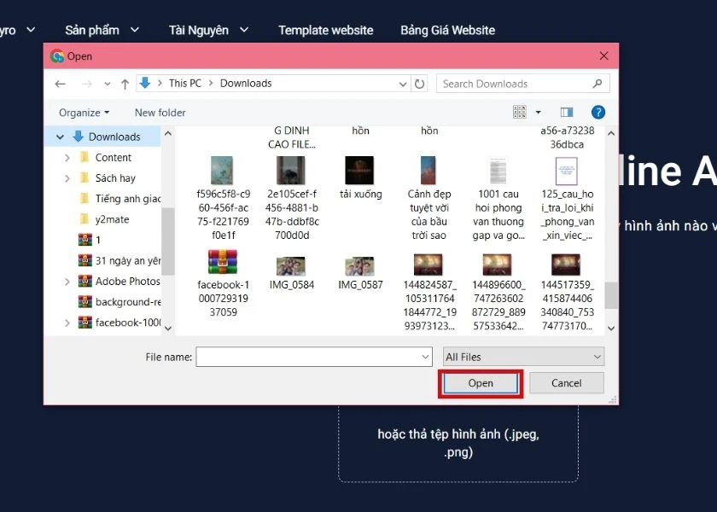The height and width of the screenshot is (512, 717).
Task: Open Tài Nguyên menu on website
Action: [208, 30]
